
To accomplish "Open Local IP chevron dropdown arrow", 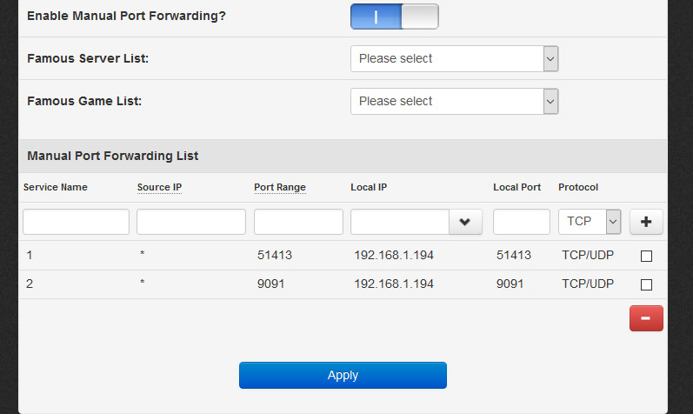I will pyautogui.click(x=465, y=222).
